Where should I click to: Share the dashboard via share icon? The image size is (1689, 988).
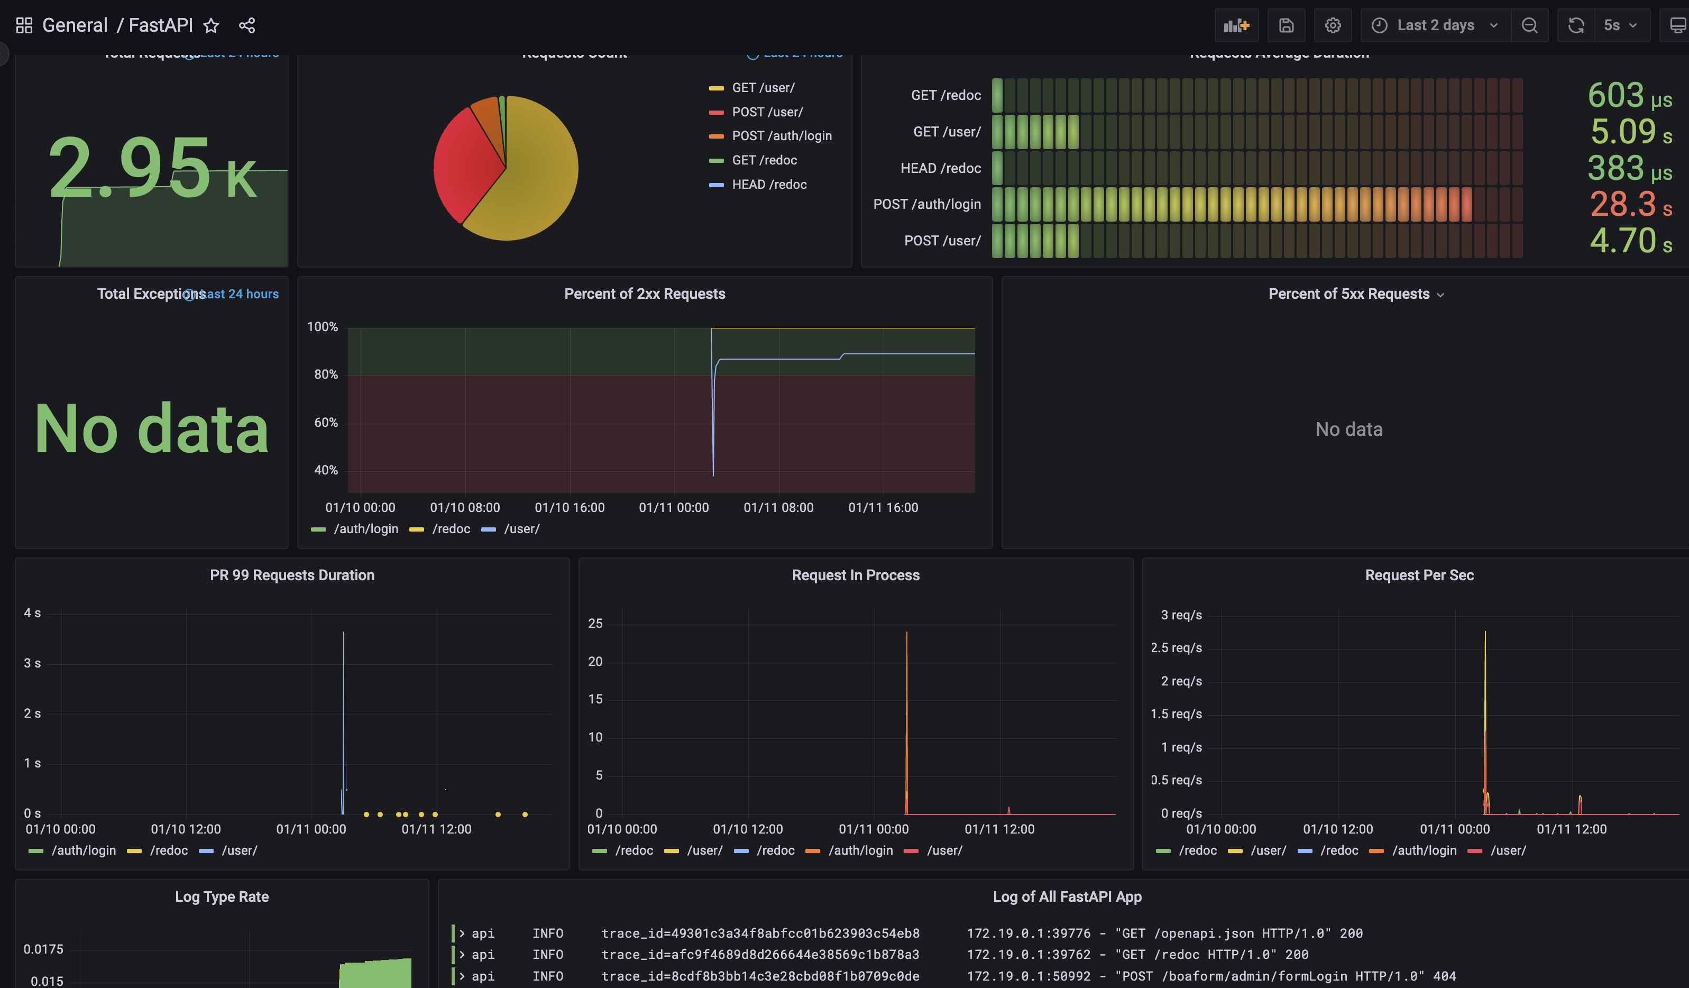[246, 25]
